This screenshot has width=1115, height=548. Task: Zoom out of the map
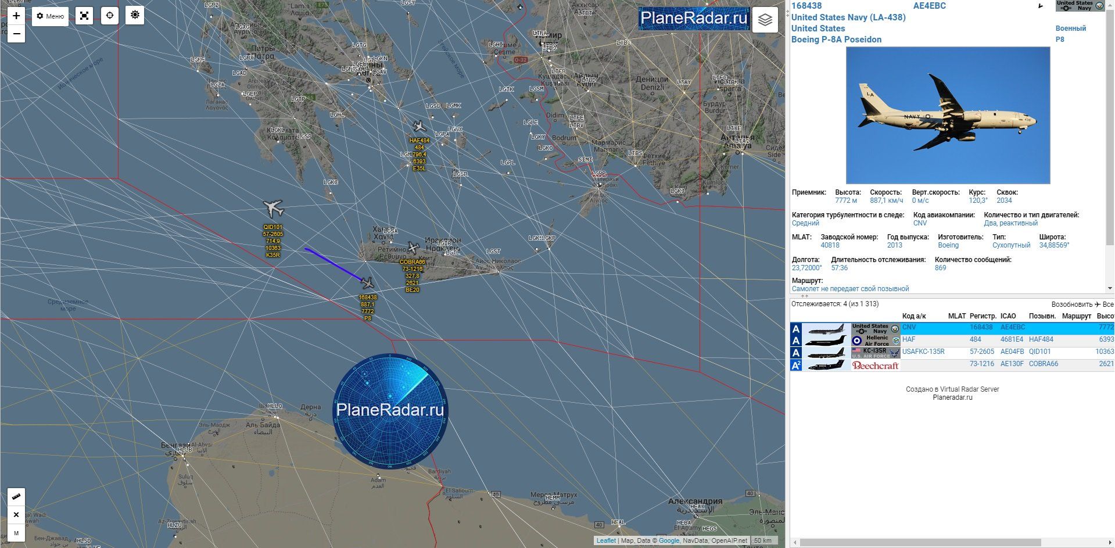coord(16,34)
